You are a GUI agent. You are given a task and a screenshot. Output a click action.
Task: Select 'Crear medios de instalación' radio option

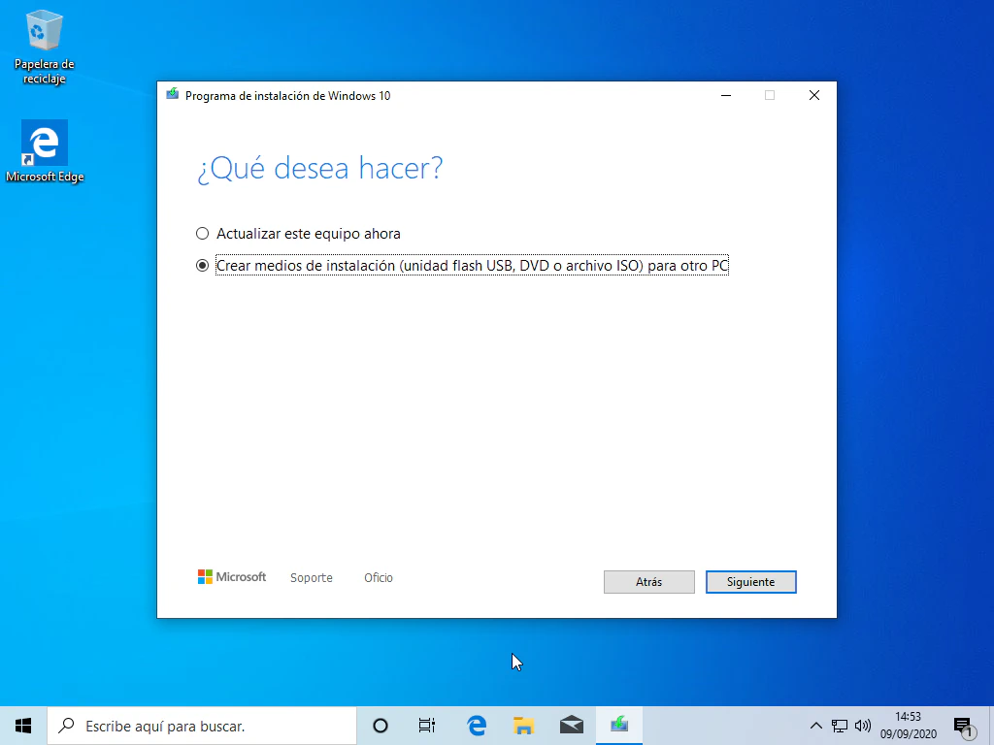point(203,266)
